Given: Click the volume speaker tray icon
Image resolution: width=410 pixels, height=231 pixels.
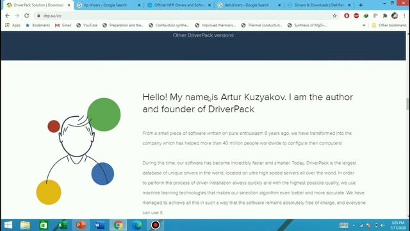Looking at the screenshot, I should click(383, 225).
